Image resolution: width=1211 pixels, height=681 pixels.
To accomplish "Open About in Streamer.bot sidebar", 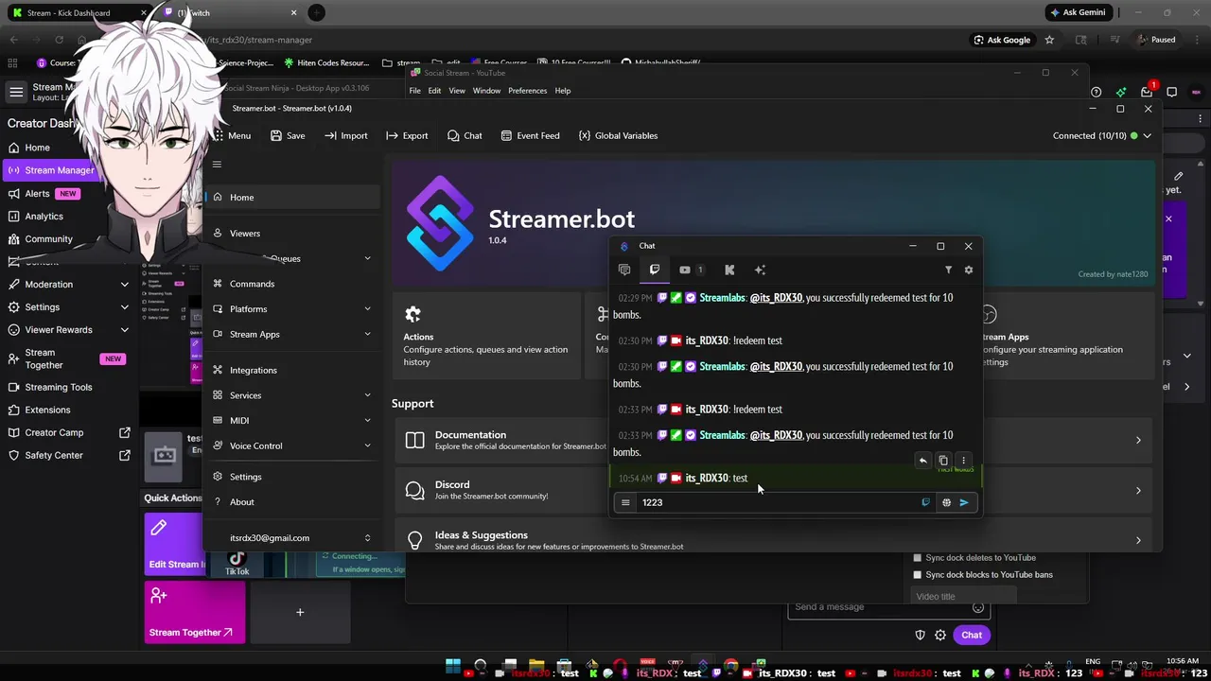I will click(292, 501).
